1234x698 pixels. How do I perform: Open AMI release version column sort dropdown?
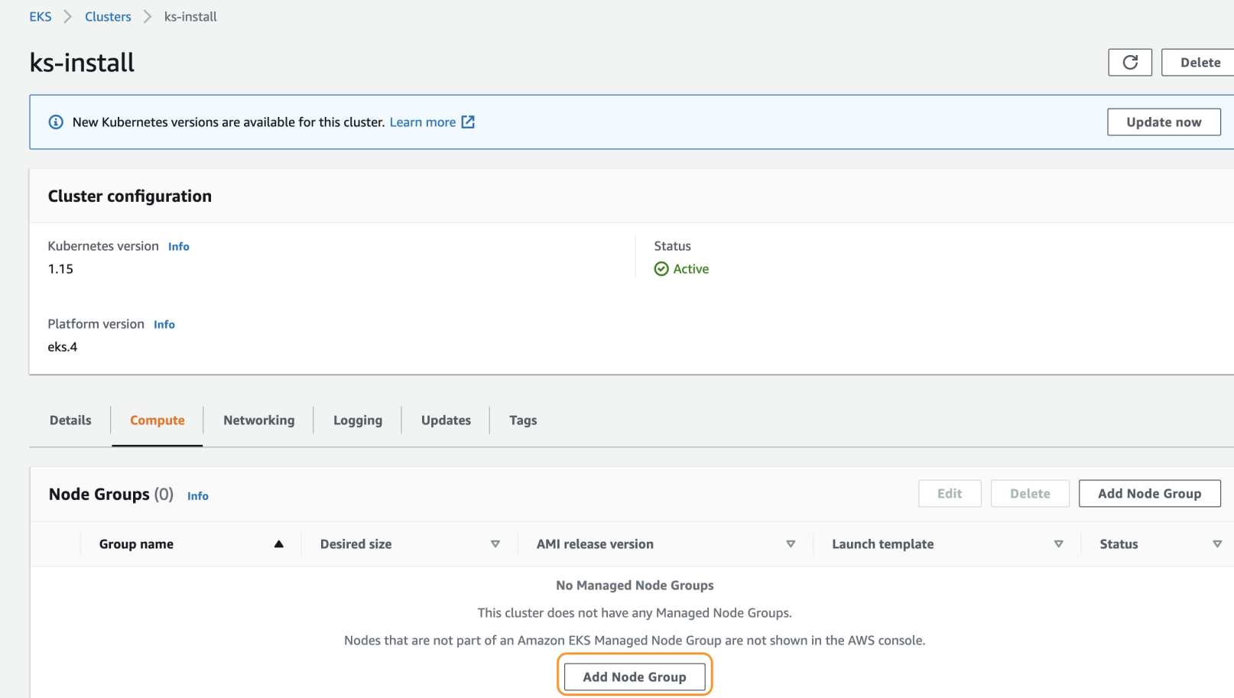click(x=791, y=544)
